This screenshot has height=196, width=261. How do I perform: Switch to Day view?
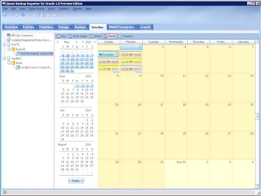point(61,36)
